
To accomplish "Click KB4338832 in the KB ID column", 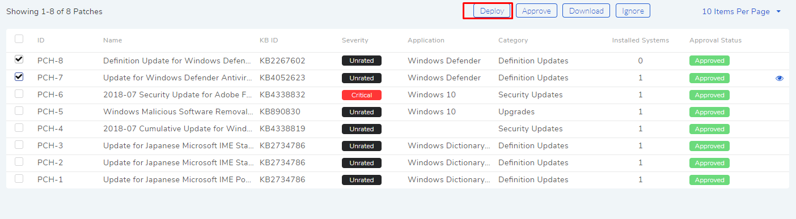I will (282, 95).
